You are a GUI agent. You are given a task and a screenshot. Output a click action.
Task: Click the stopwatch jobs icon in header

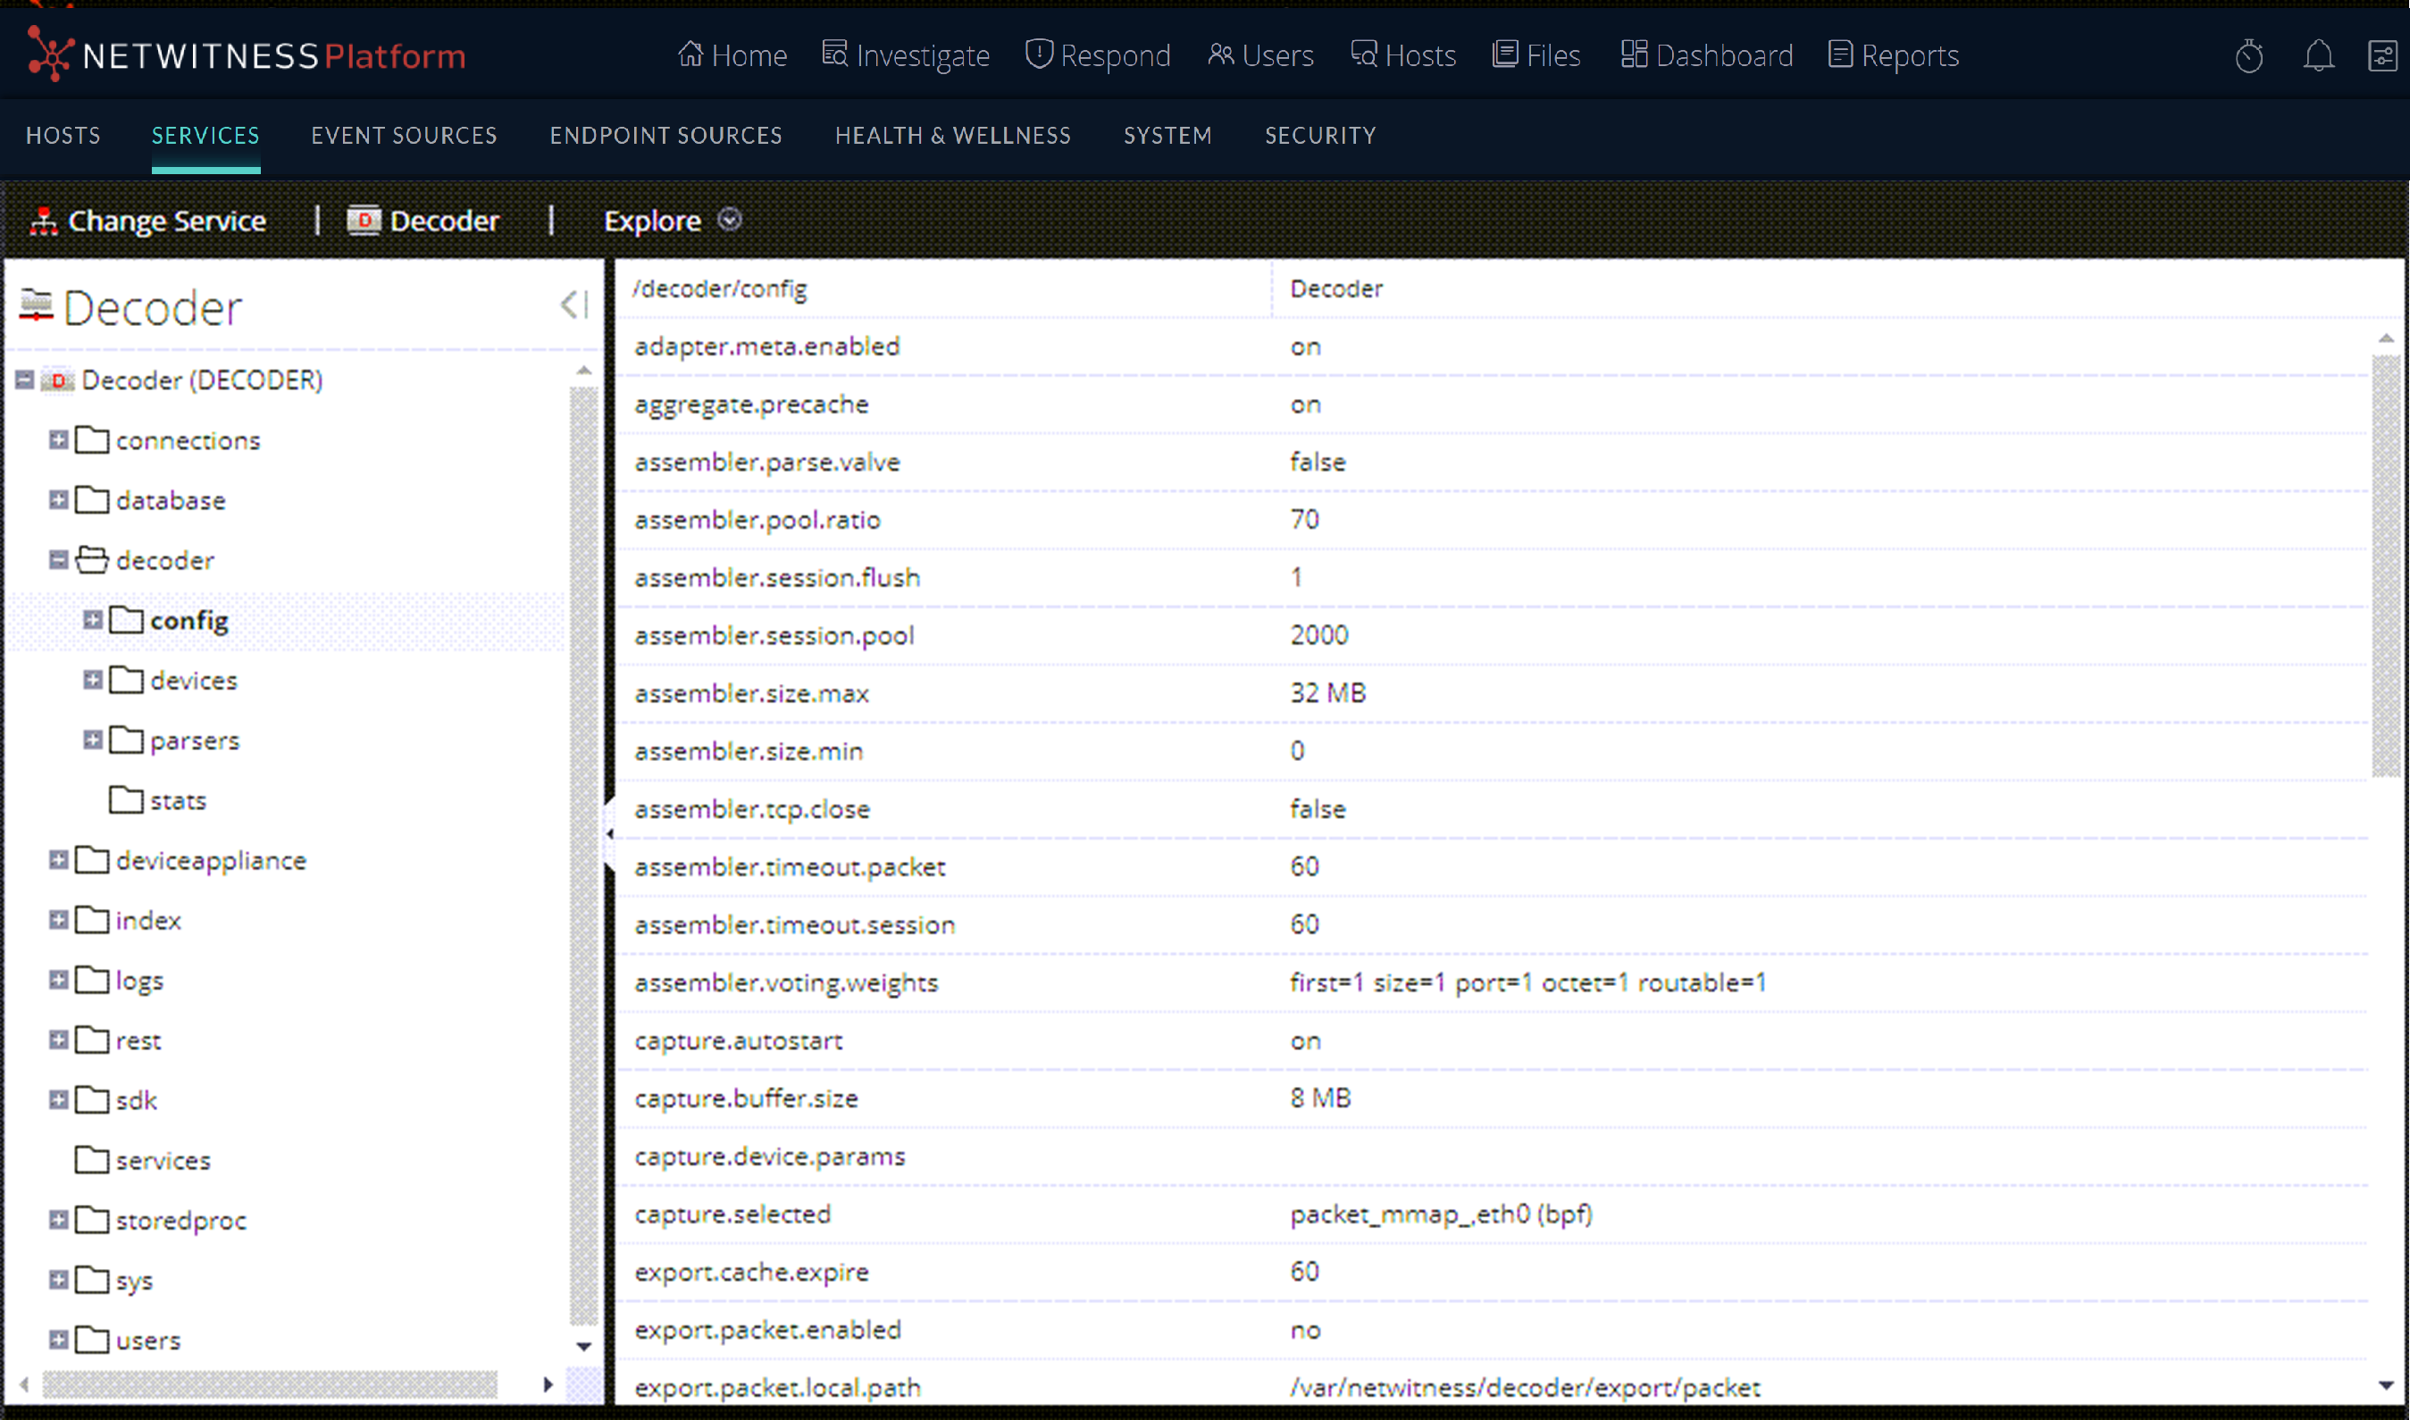pyautogui.click(x=2248, y=55)
